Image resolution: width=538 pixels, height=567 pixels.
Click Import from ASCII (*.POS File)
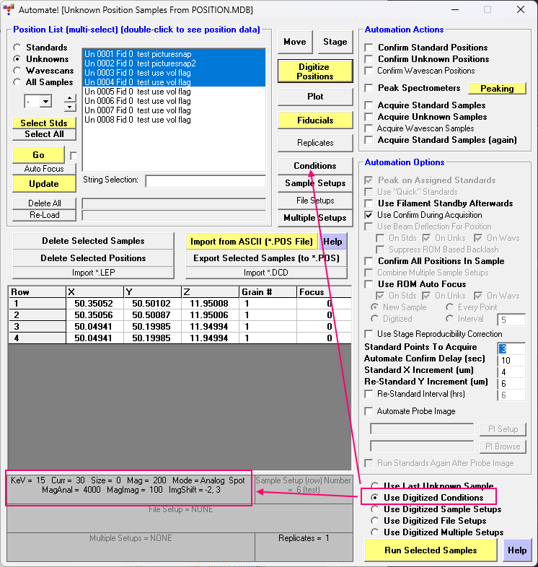pos(251,241)
